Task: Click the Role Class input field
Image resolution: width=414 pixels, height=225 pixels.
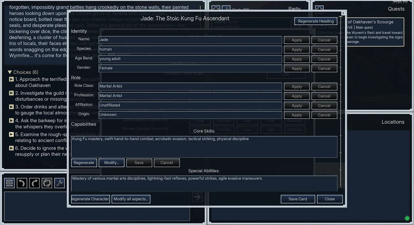Action: pos(190,86)
